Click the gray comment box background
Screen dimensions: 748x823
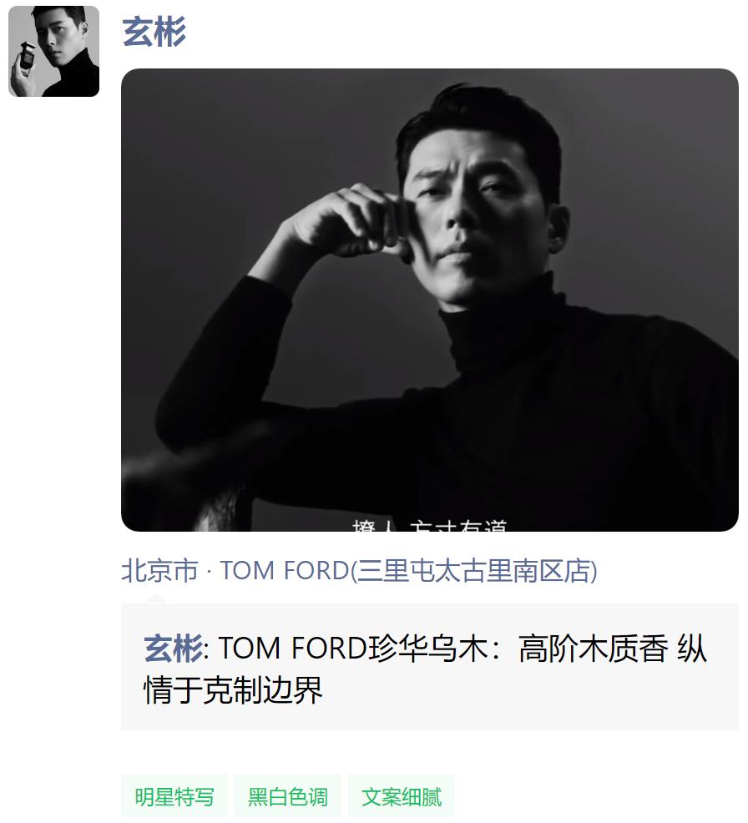click(429, 667)
